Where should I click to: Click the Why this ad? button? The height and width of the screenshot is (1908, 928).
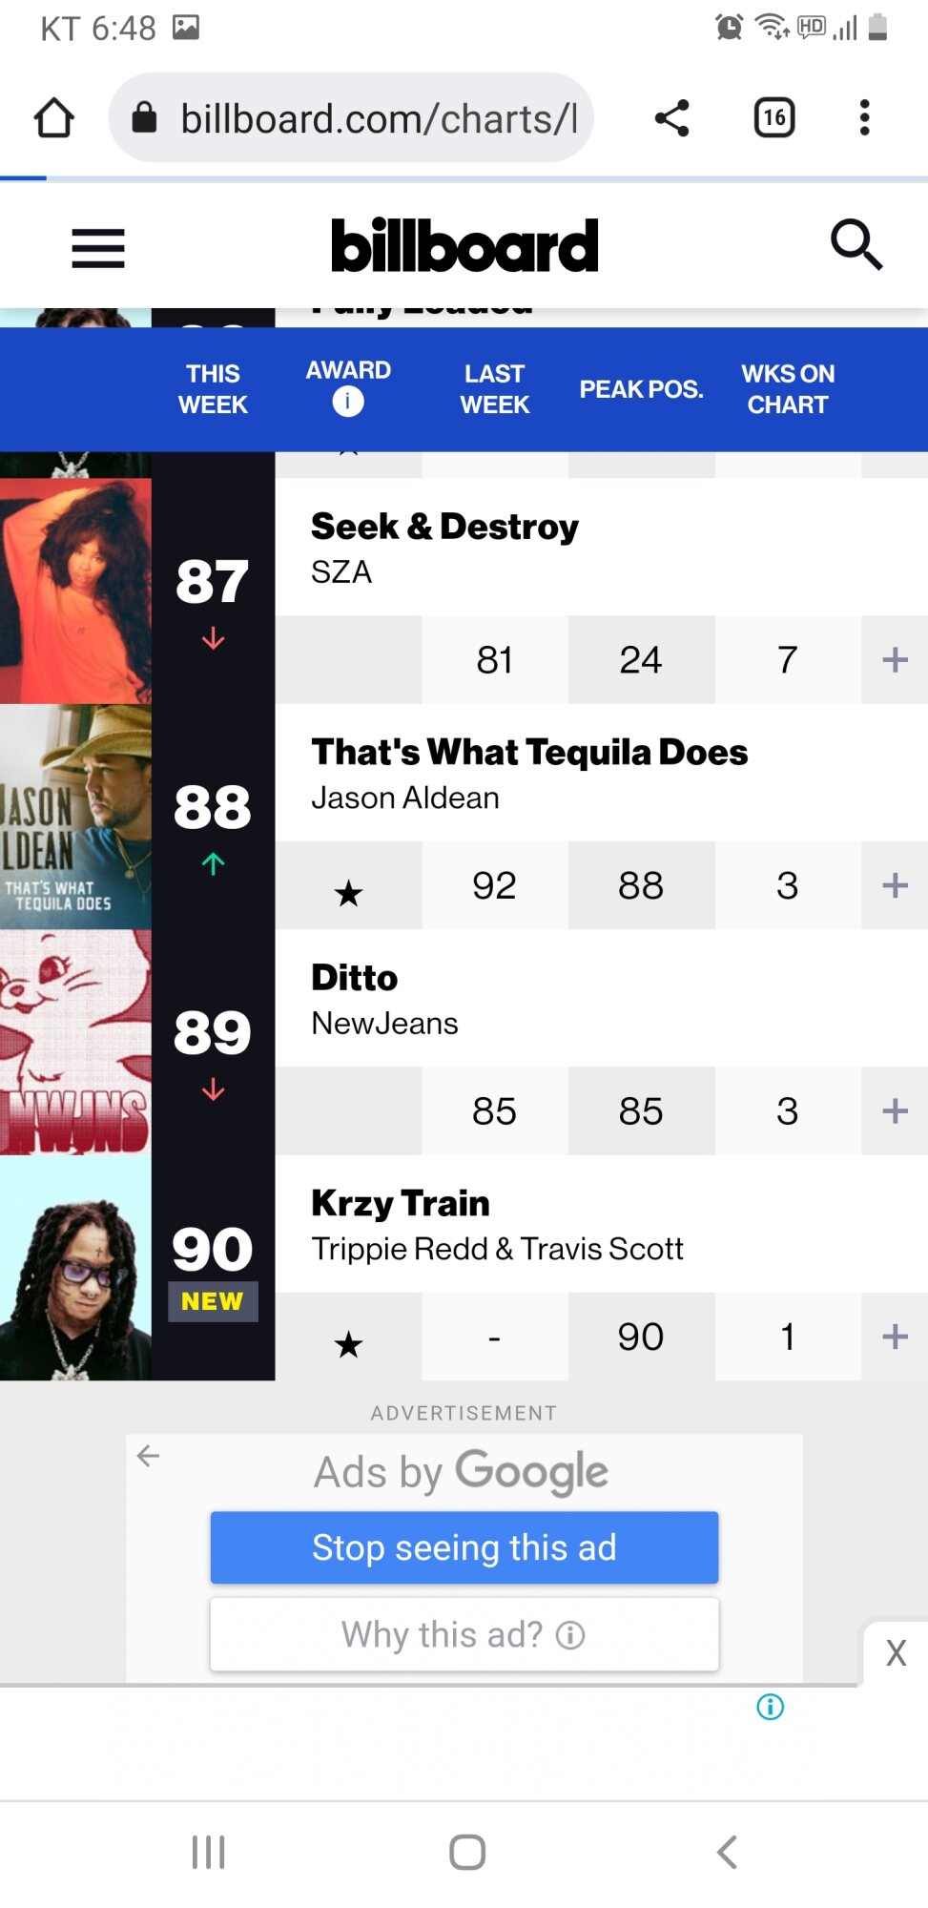464,1634
